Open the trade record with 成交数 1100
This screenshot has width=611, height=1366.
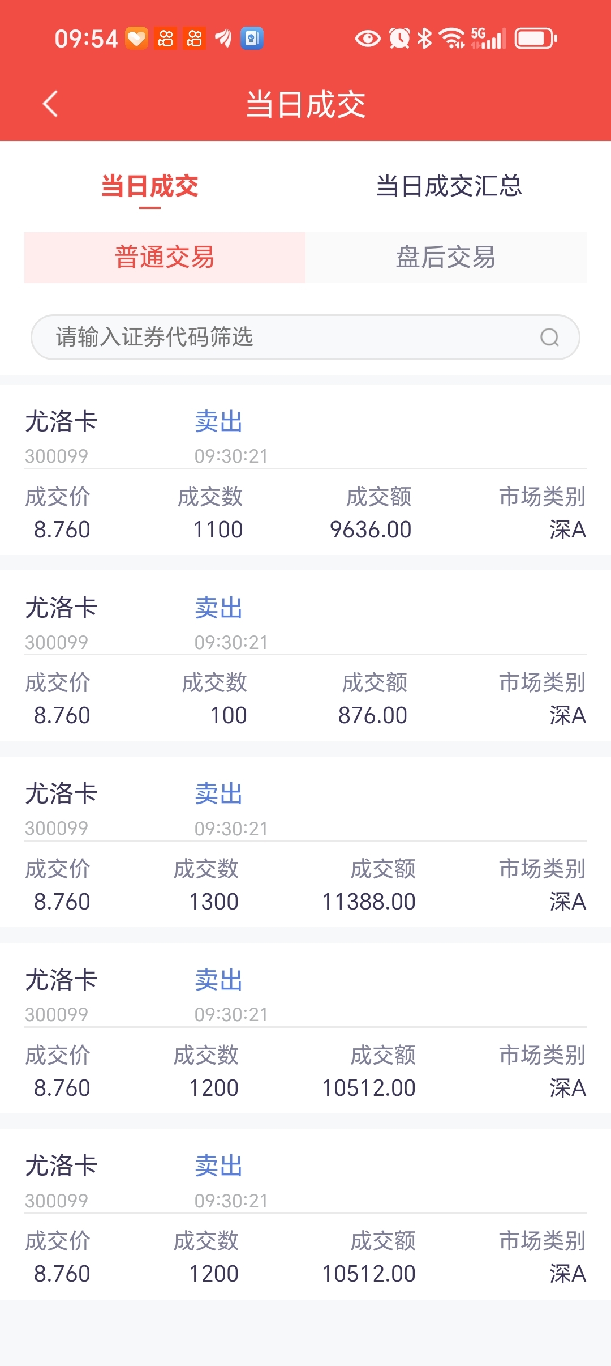305,470
